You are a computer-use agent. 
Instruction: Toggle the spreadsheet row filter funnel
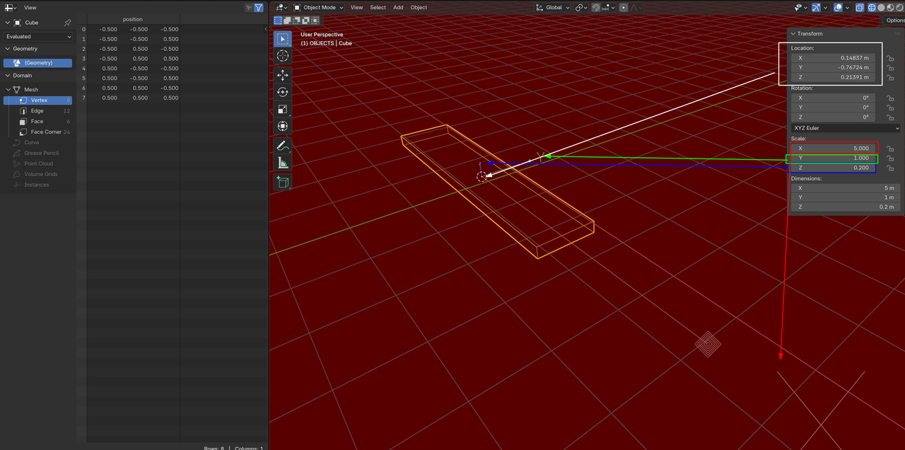pos(259,7)
